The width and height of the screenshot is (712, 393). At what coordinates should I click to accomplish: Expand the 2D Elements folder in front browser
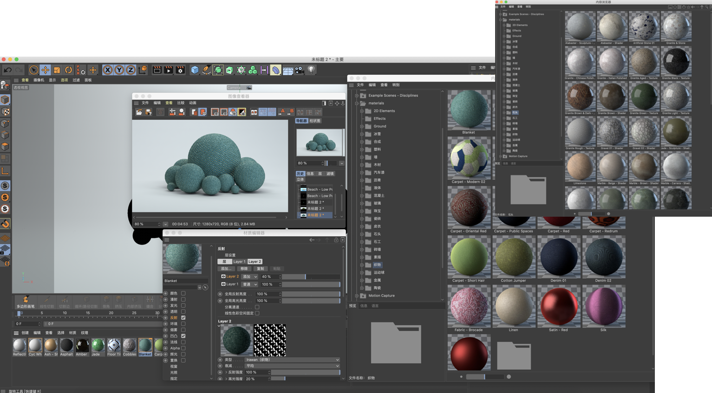(362, 111)
